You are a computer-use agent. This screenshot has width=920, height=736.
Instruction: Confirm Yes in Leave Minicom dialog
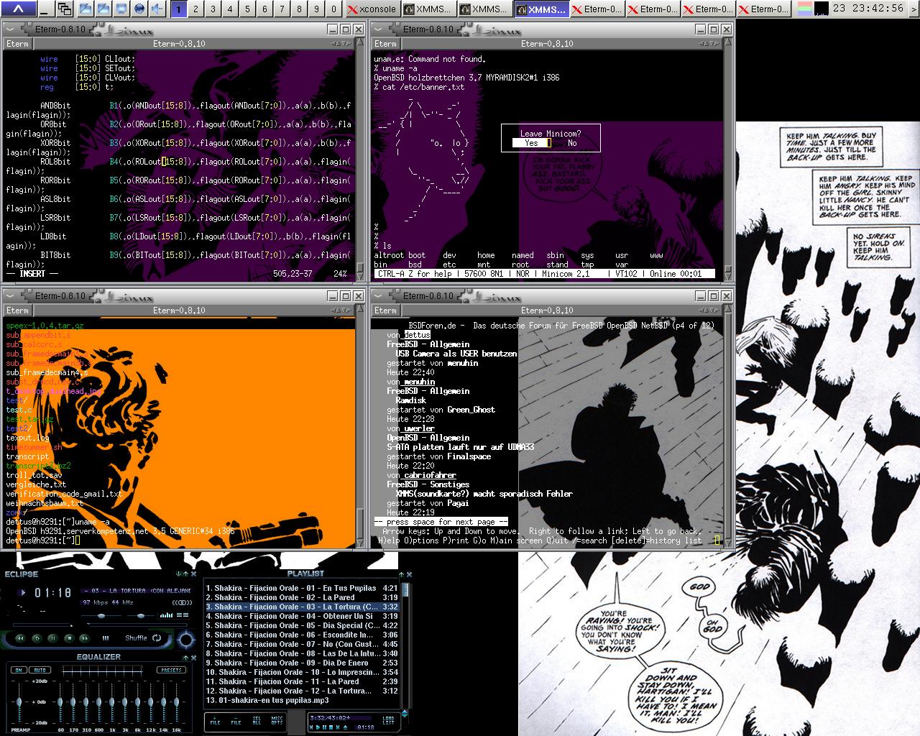(x=531, y=143)
